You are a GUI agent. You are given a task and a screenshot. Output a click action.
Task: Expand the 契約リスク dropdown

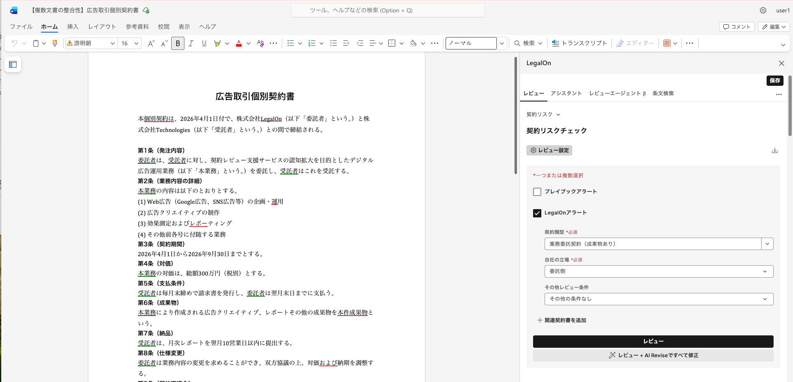[543, 114]
